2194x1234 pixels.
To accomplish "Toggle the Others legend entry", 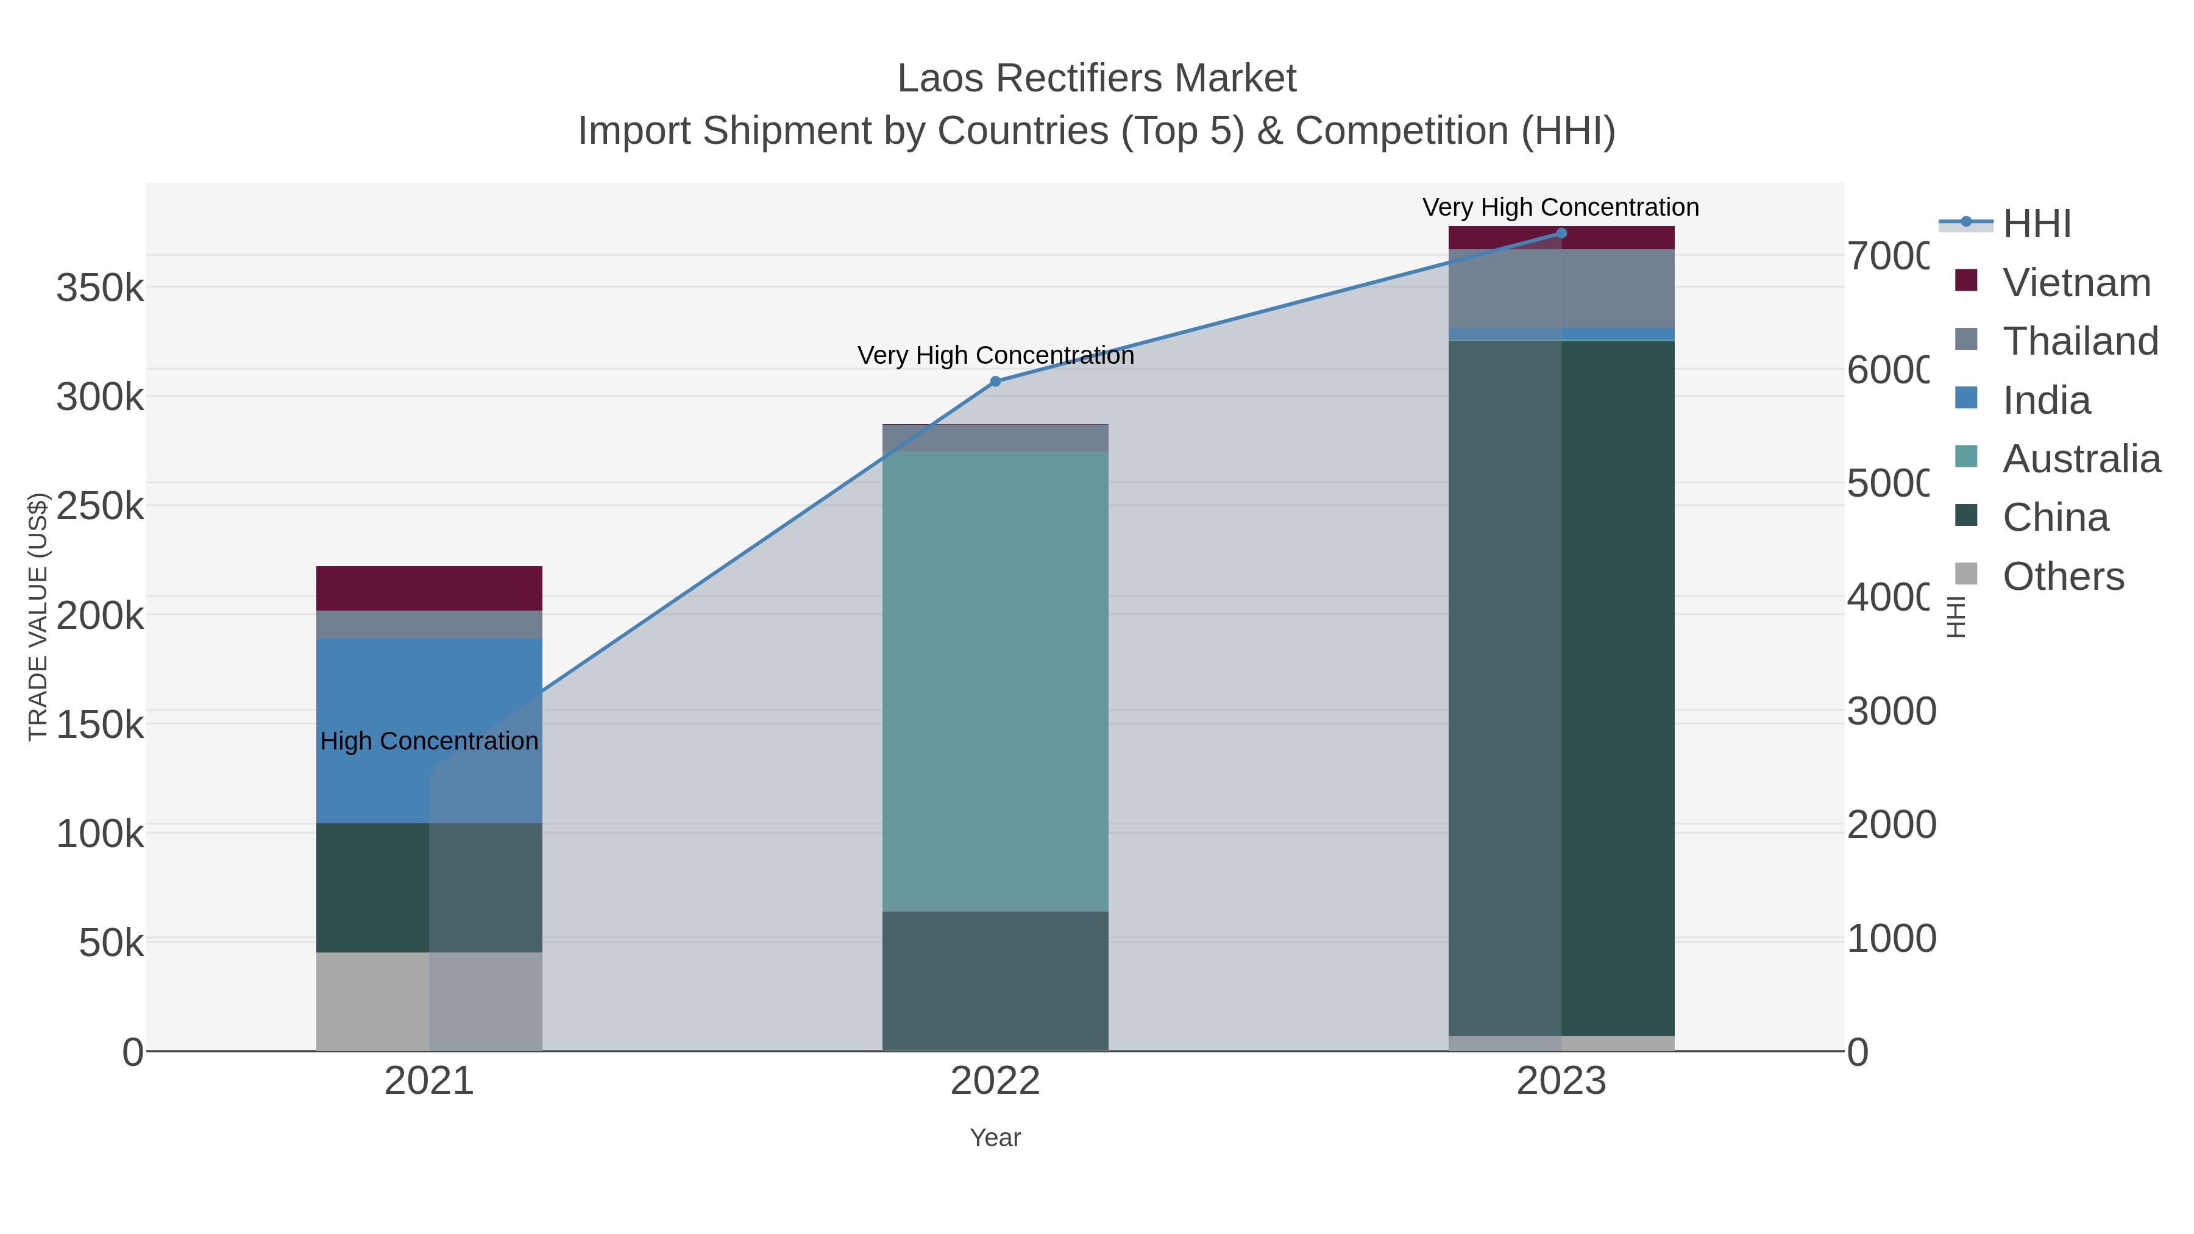I will [x=2039, y=576].
